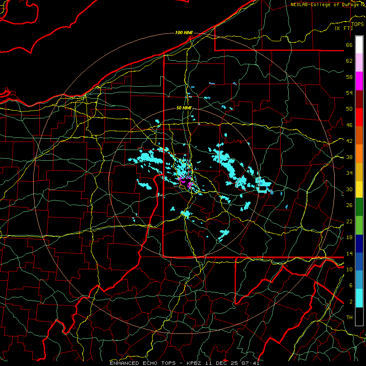Click the '18' legend value
This screenshot has height=366, width=366.
pos(349,237)
